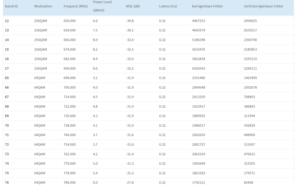
Task: Click correctable errors value 2049648
Action: (198, 87)
